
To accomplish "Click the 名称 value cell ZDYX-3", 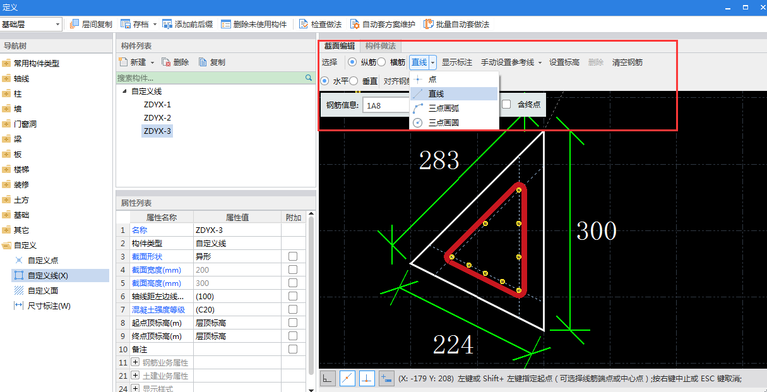I will click(x=237, y=230).
